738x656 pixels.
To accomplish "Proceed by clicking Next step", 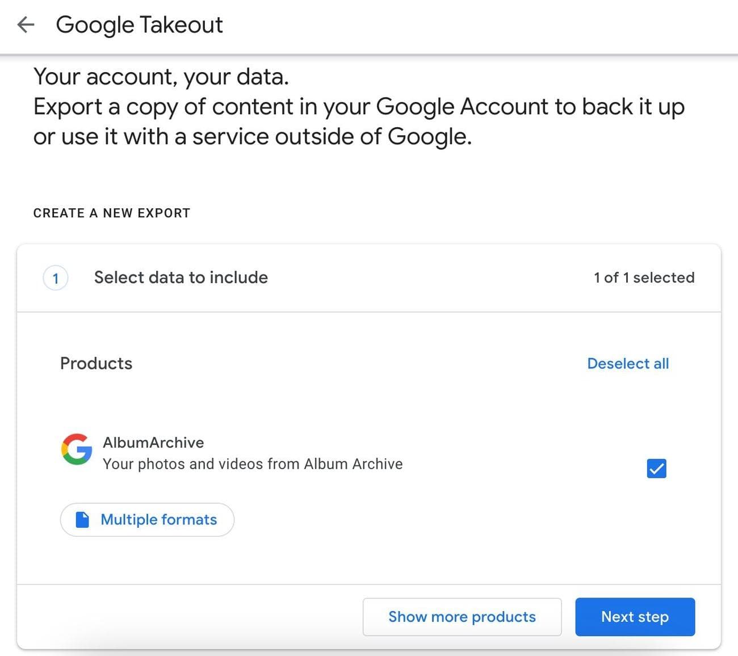I will tap(635, 617).
